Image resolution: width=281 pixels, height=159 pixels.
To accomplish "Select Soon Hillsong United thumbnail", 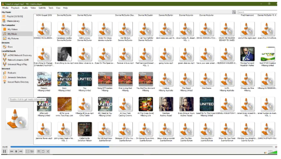I will pyautogui.click(x=64, y=79).
